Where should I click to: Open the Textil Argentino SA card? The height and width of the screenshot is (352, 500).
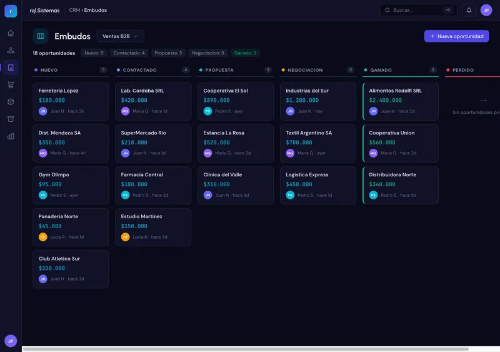point(318,143)
